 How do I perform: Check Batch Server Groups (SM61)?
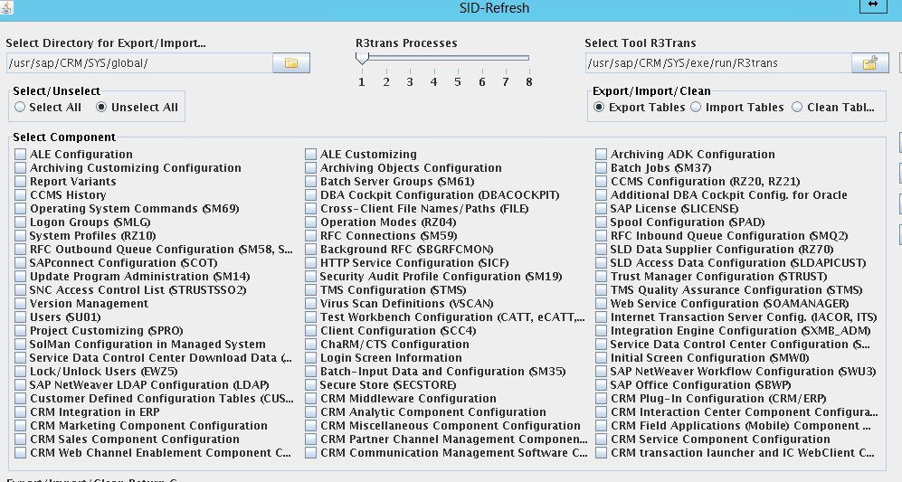click(x=310, y=181)
